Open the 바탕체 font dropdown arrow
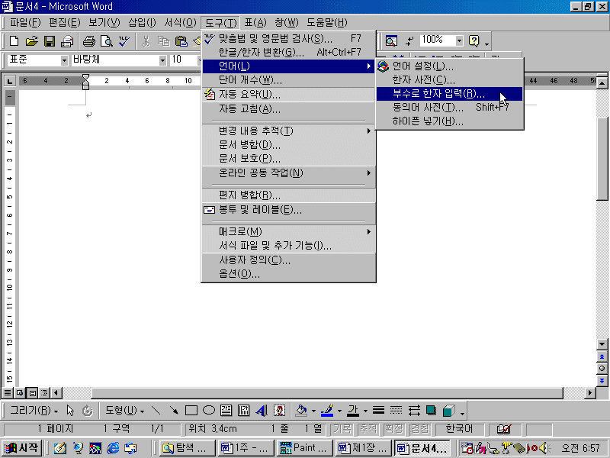This screenshot has width=610, height=458. (163, 61)
